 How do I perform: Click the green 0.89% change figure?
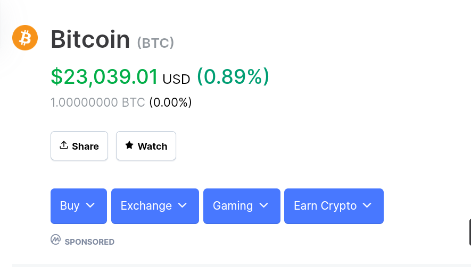click(233, 76)
